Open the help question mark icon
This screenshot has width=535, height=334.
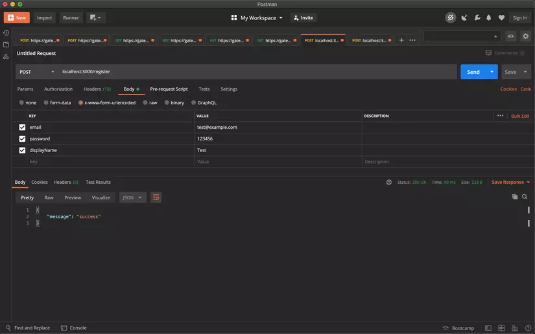[528, 328]
